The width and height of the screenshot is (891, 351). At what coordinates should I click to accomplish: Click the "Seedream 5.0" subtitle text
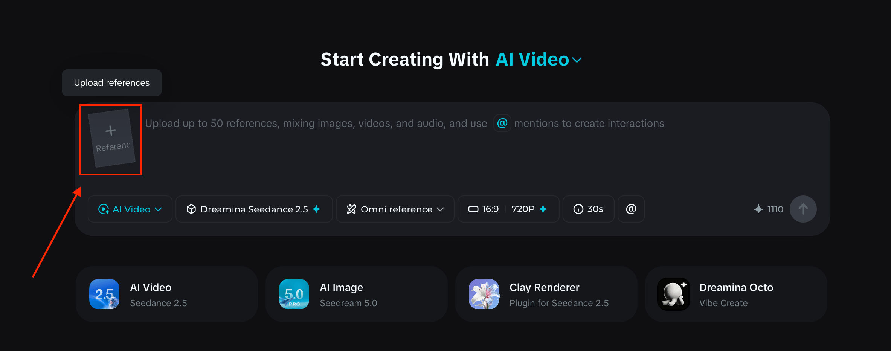348,303
